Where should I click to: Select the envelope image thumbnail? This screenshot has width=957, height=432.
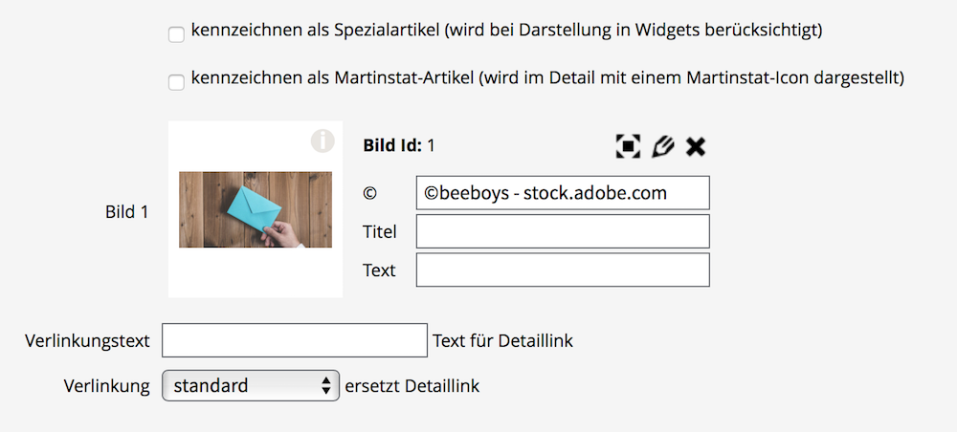[x=256, y=209]
